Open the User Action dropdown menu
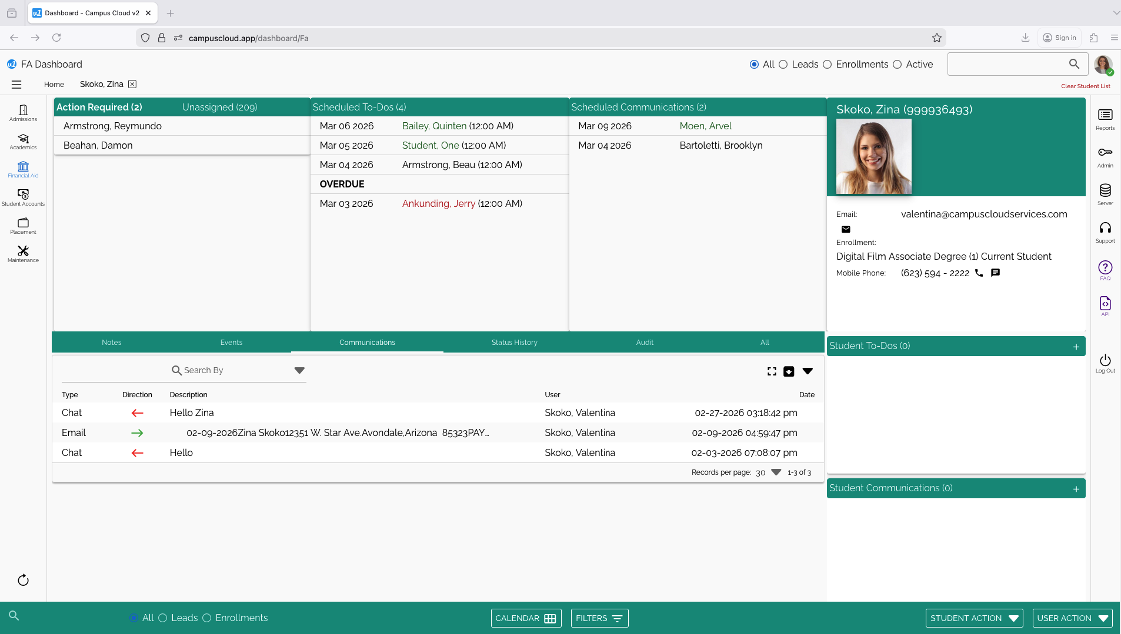Viewport: 1121px width, 634px height. pyautogui.click(x=1072, y=618)
